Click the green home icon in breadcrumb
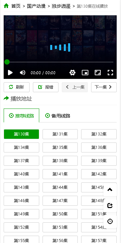This screenshot has height=243, width=121. pos(6,6)
